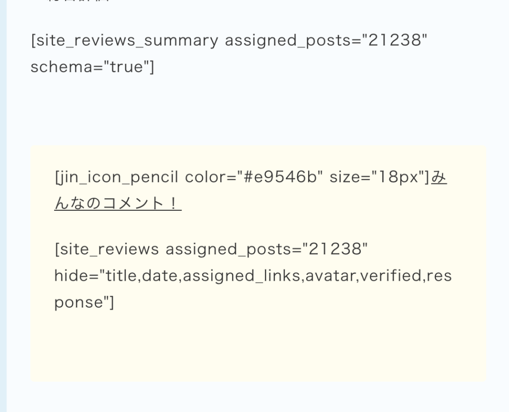Click assigned_posts="21238" in the summary shortcode

(x=326, y=40)
